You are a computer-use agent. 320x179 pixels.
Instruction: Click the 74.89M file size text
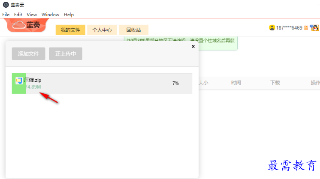click(x=33, y=87)
